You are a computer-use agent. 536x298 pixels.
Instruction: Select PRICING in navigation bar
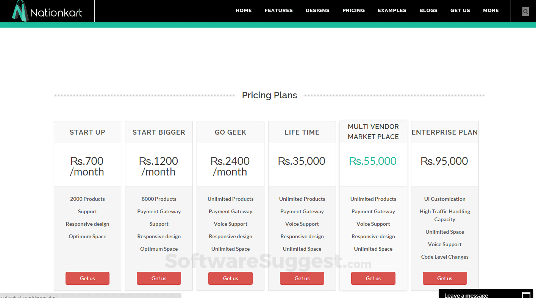tap(353, 11)
